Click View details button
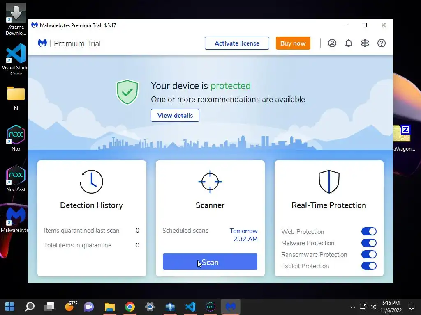The width and height of the screenshot is (421, 315). click(x=175, y=115)
